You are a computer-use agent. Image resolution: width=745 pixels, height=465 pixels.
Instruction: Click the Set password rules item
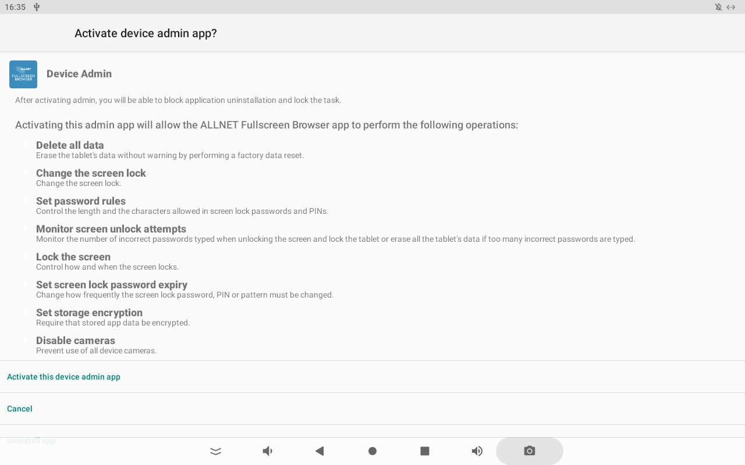coord(81,201)
